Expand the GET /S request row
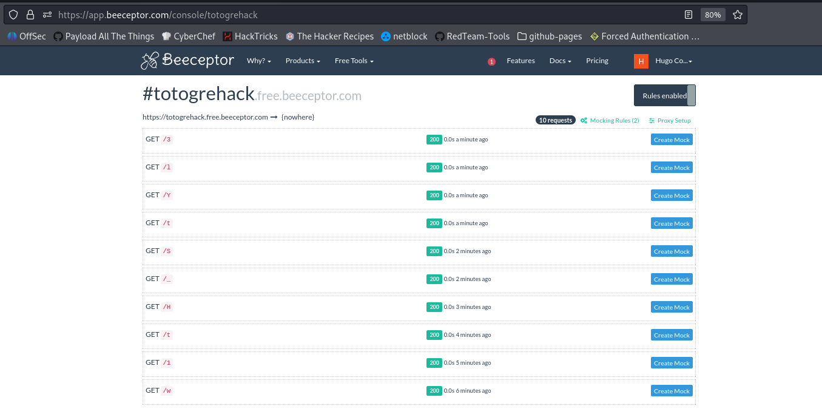Image resolution: width=822 pixels, height=417 pixels. 419,251
